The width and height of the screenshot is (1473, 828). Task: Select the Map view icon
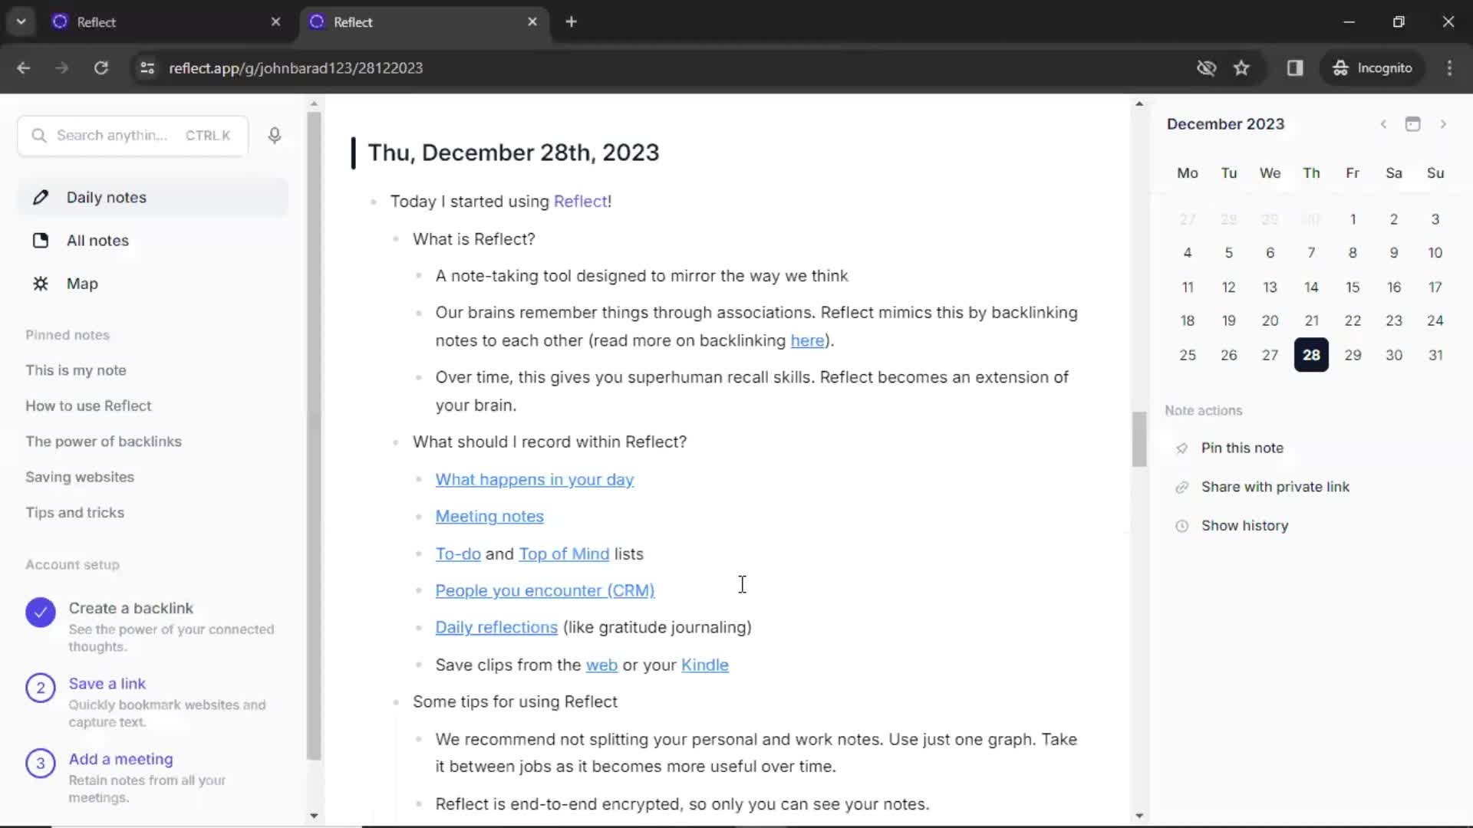click(x=41, y=283)
